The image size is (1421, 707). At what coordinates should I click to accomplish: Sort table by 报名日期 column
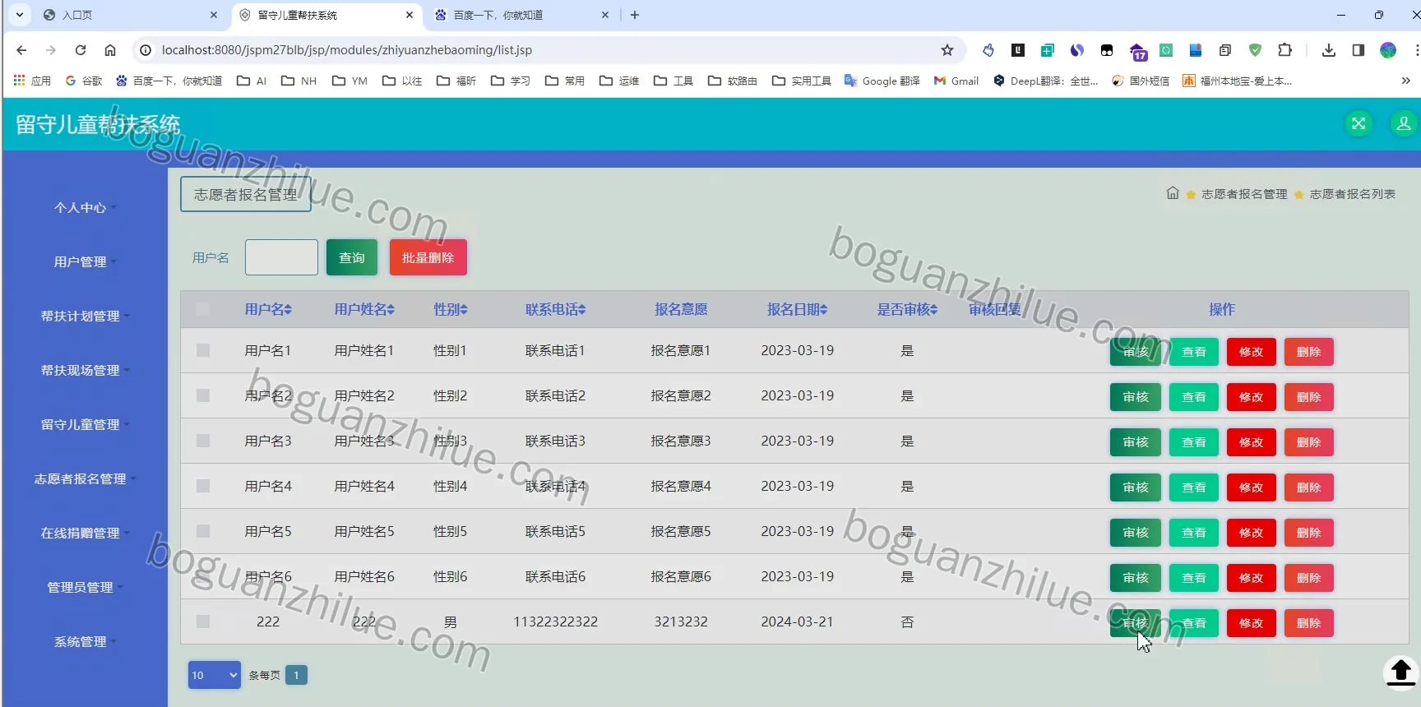tap(797, 309)
